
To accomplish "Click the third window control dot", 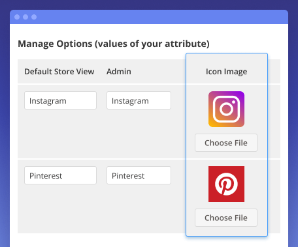I will point(34,17).
